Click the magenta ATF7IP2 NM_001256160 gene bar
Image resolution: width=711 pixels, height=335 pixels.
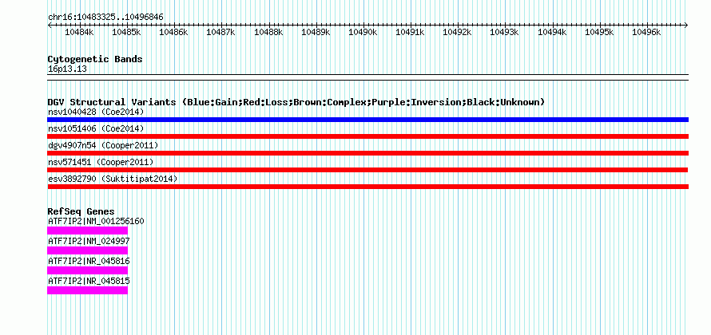[x=88, y=231]
